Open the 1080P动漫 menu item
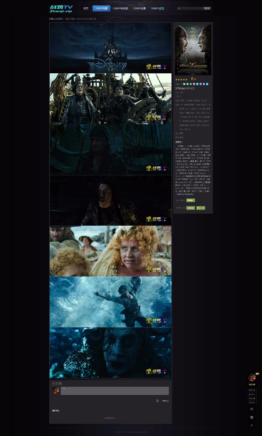The height and width of the screenshot is (436, 262). [x=139, y=8]
